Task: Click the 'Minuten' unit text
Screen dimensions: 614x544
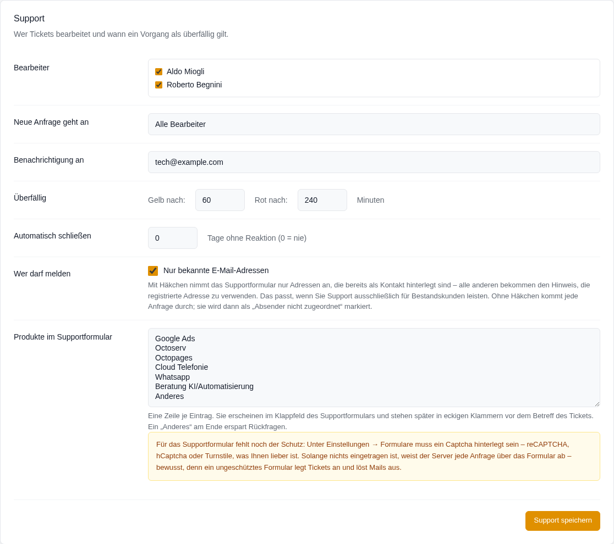Action: [370, 200]
